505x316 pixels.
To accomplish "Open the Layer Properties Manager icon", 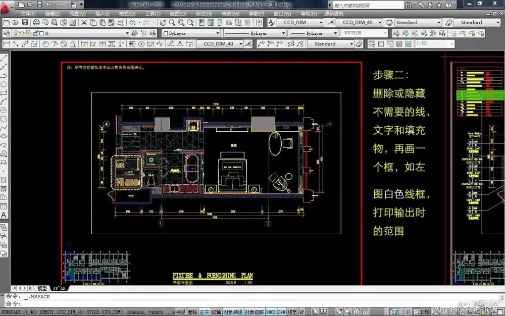I will pos(7,33).
